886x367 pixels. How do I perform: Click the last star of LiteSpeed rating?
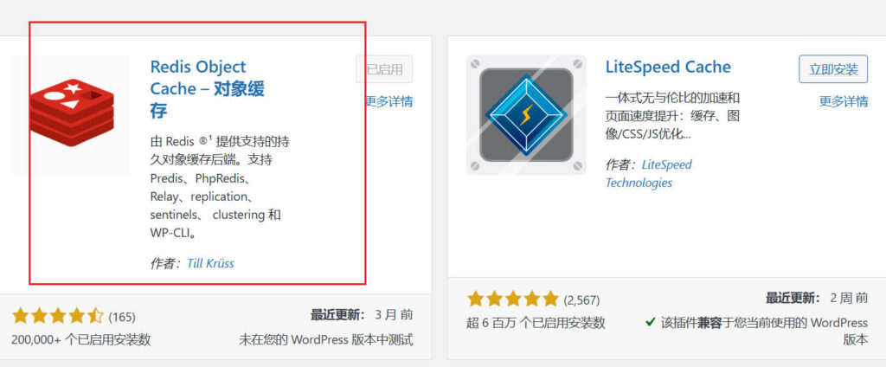[549, 299]
